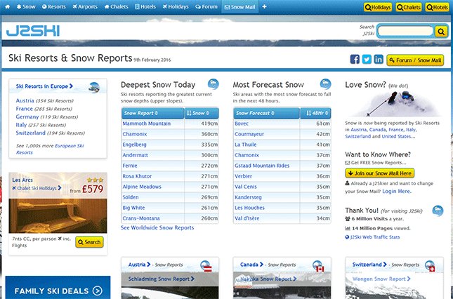This screenshot has width=453, height=299.
Task: Open the Snow menu item
Action: pyautogui.click(x=26, y=6)
